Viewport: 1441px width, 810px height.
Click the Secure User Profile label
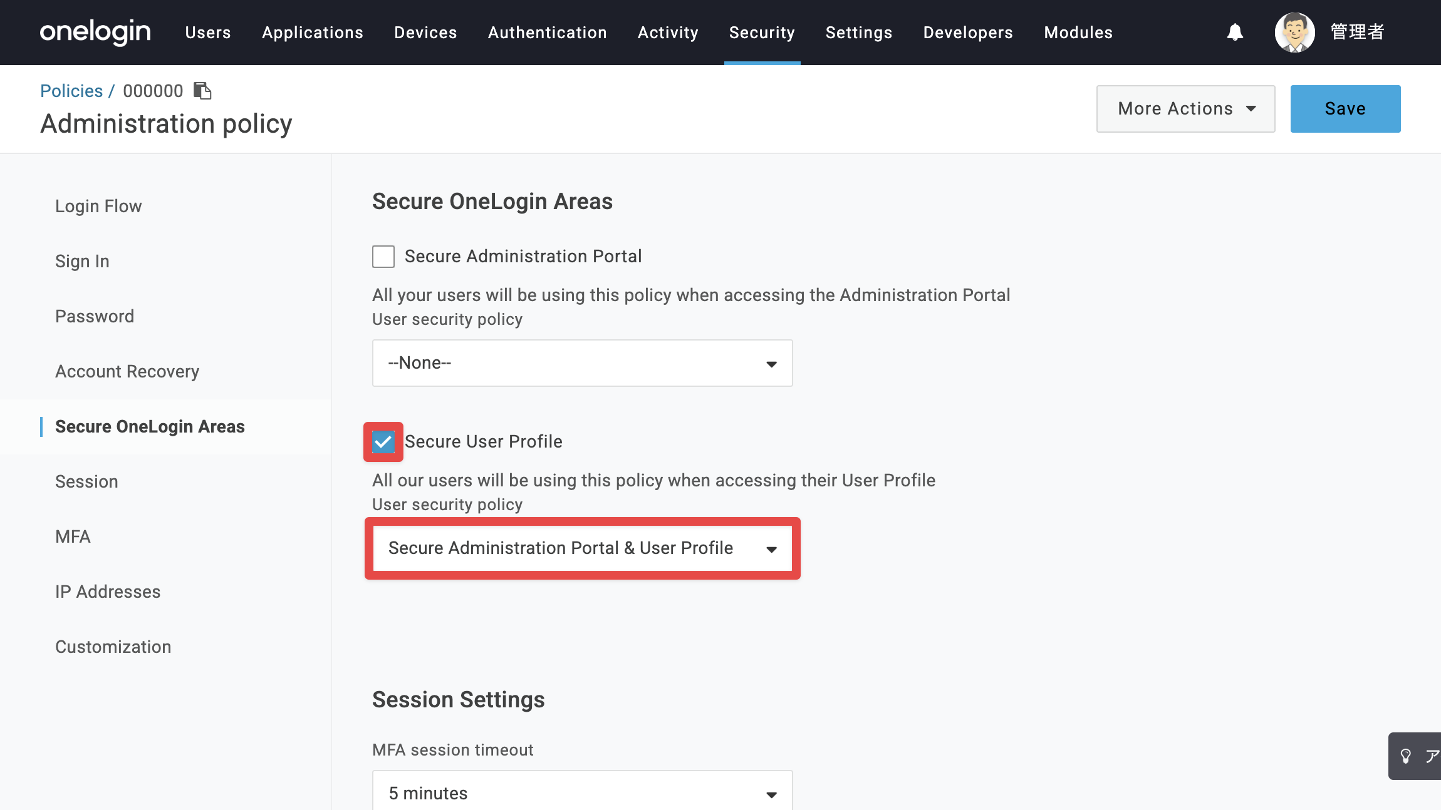(x=484, y=441)
